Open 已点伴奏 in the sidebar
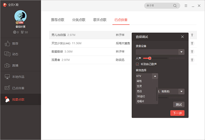The width and height of the screenshot is (205, 140). tap(18, 88)
